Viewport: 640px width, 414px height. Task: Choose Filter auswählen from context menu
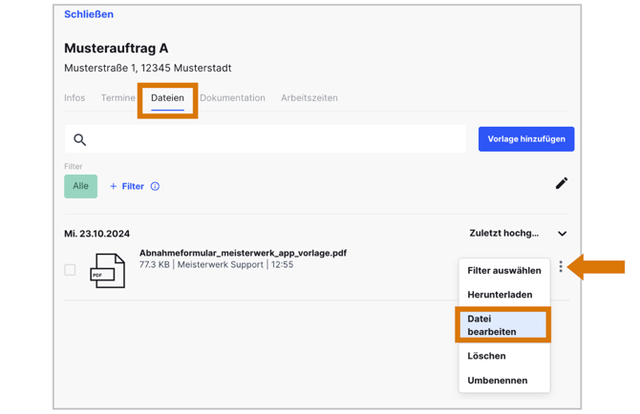click(x=504, y=271)
